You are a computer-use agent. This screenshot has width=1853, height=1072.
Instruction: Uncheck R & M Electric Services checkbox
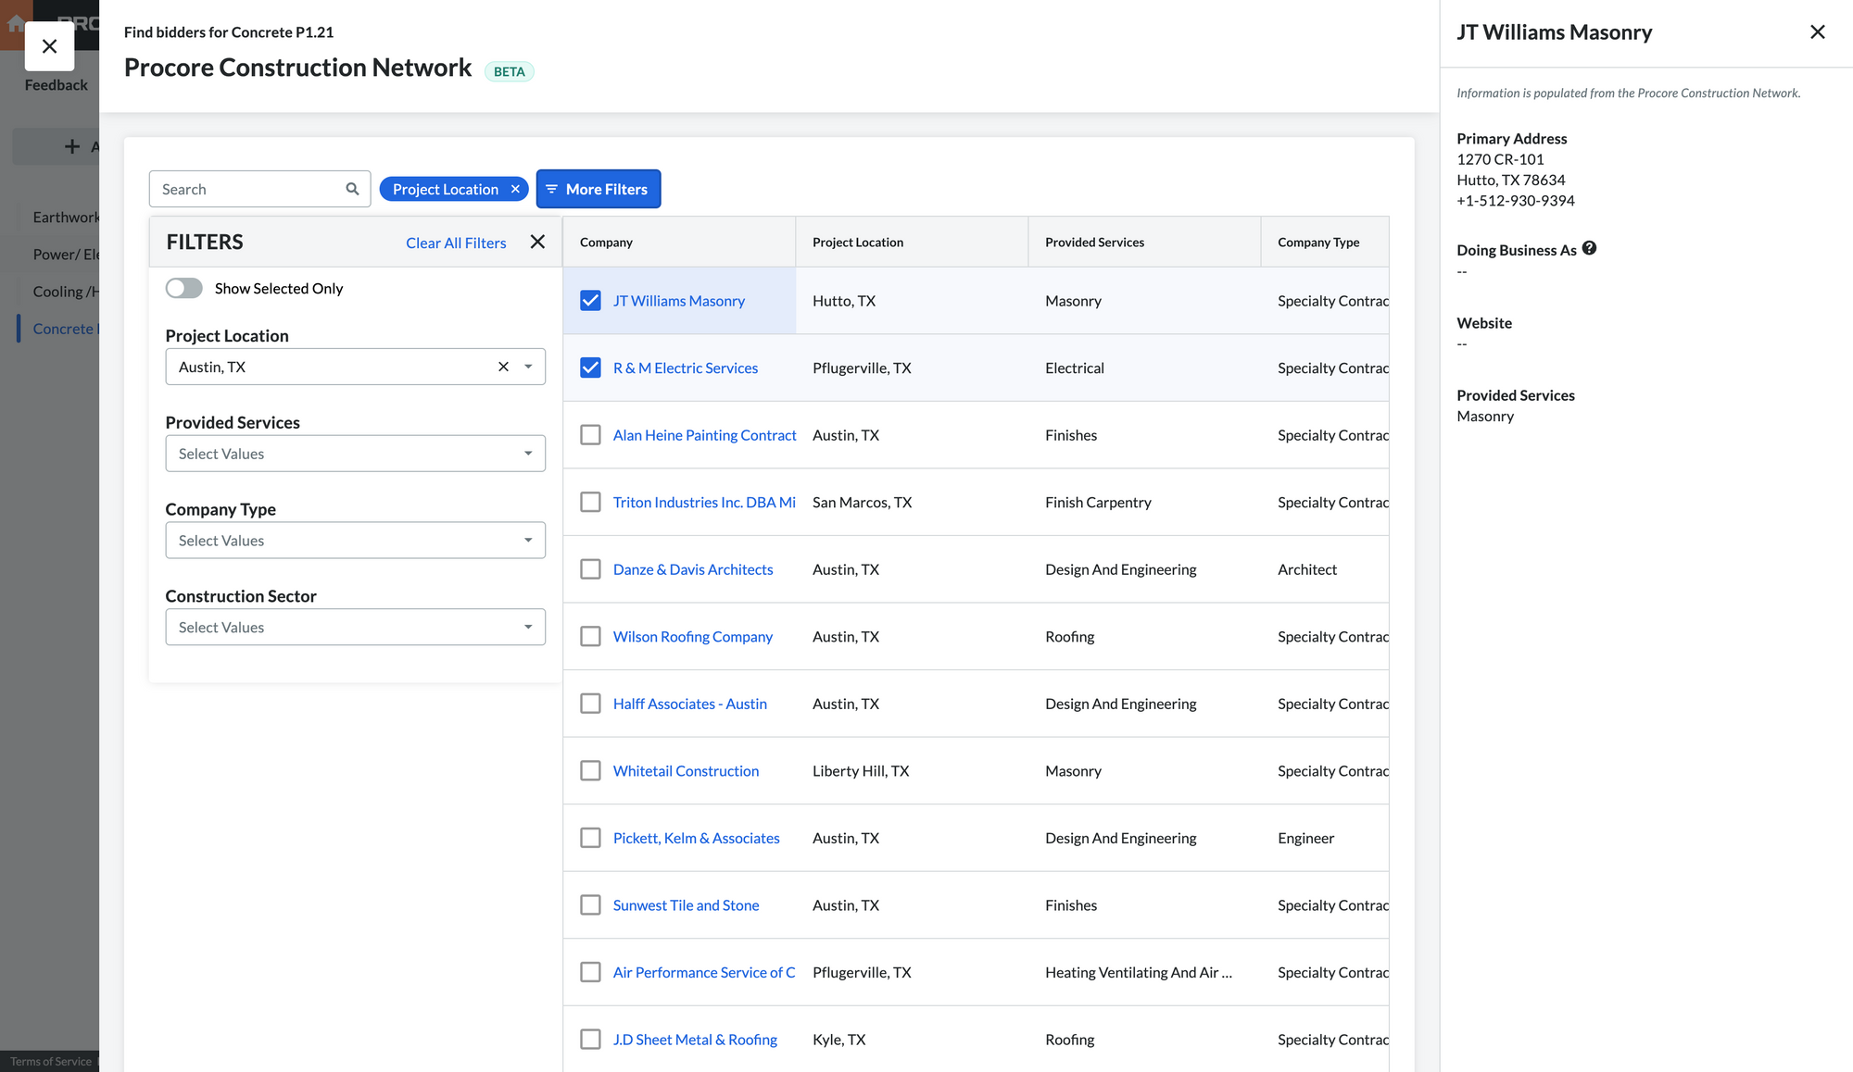point(590,368)
